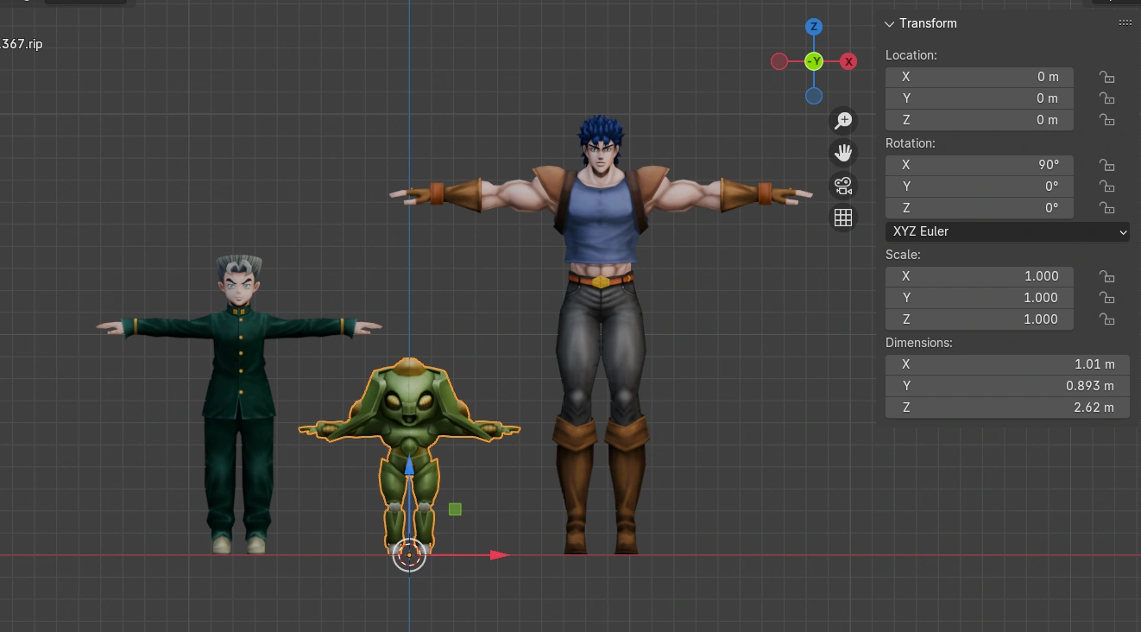Click the hand pan view icon
This screenshot has height=632, width=1141.
[x=843, y=154]
